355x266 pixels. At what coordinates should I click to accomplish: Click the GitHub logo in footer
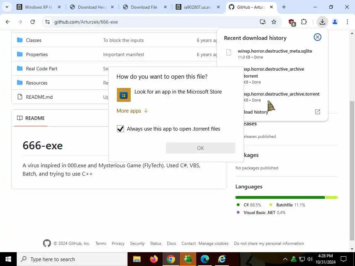coord(47,243)
